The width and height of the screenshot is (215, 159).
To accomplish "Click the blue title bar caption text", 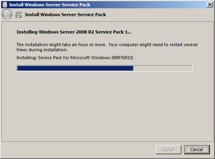I will click(x=50, y=5).
